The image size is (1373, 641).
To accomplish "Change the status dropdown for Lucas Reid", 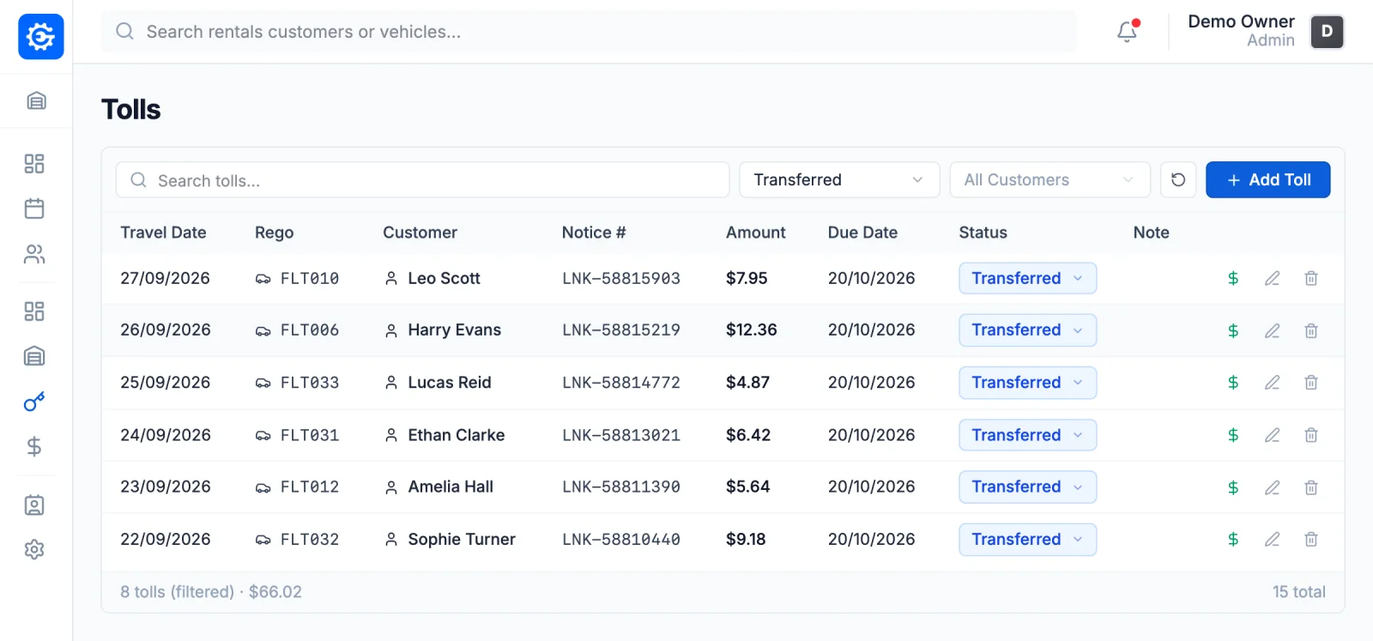I will click(x=1028, y=383).
